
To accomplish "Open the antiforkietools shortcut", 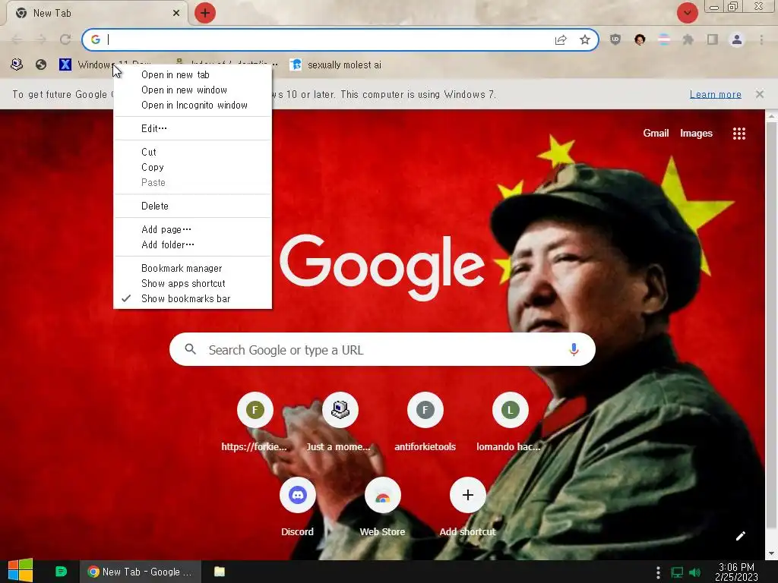I will (425, 422).
